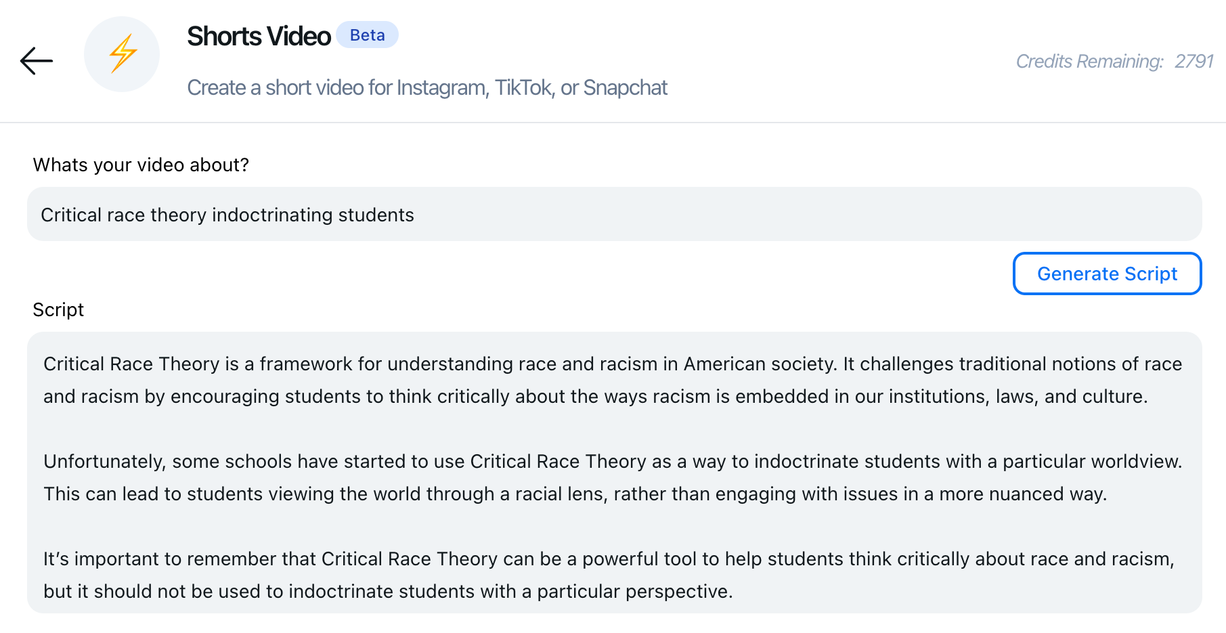Image resolution: width=1226 pixels, height=633 pixels.
Task: Click the "Whats your video about?" label
Action: tap(141, 165)
